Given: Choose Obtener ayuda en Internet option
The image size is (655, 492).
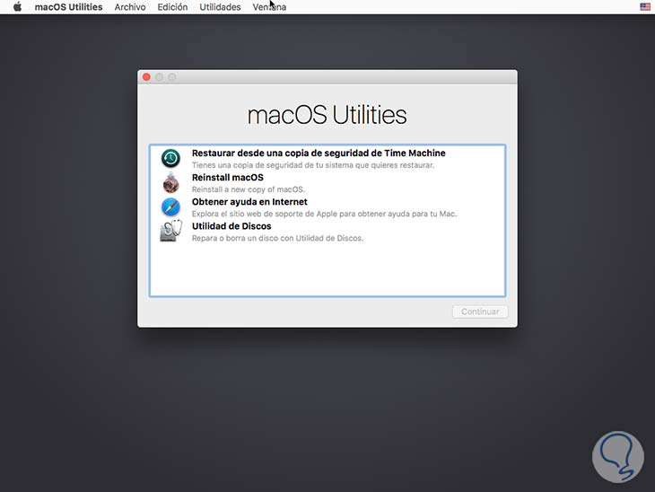Looking at the screenshot, I should coord(249,202).
